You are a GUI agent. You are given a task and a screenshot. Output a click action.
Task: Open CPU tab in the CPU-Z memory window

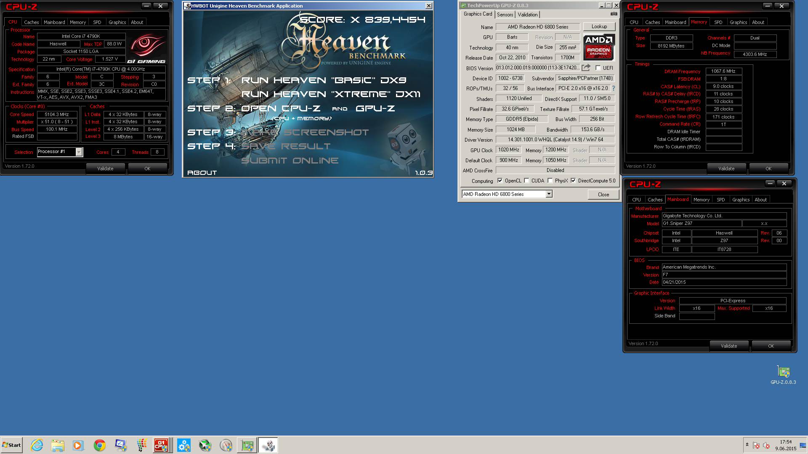(x=634, y=22)
